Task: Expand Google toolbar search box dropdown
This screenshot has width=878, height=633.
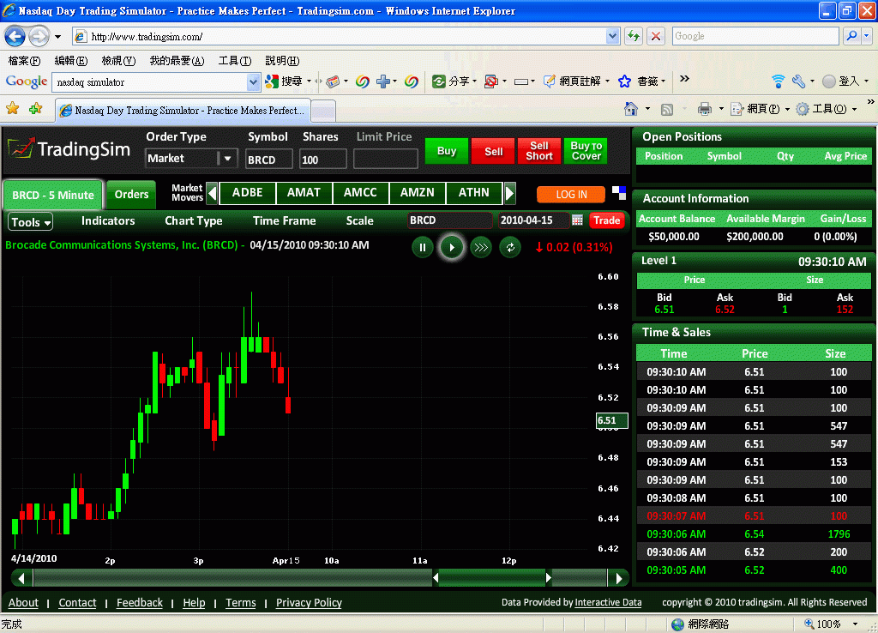Action: point(253,82)
